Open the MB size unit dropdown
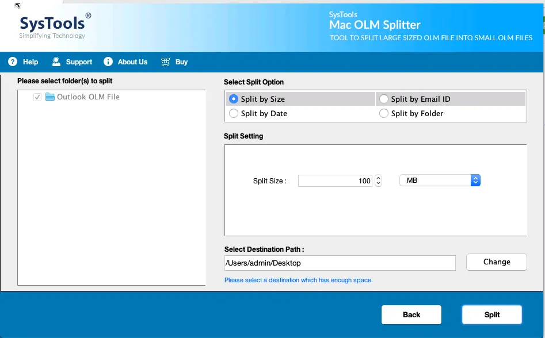This screenshot has width=545, height=338. (x=440, y=180)
